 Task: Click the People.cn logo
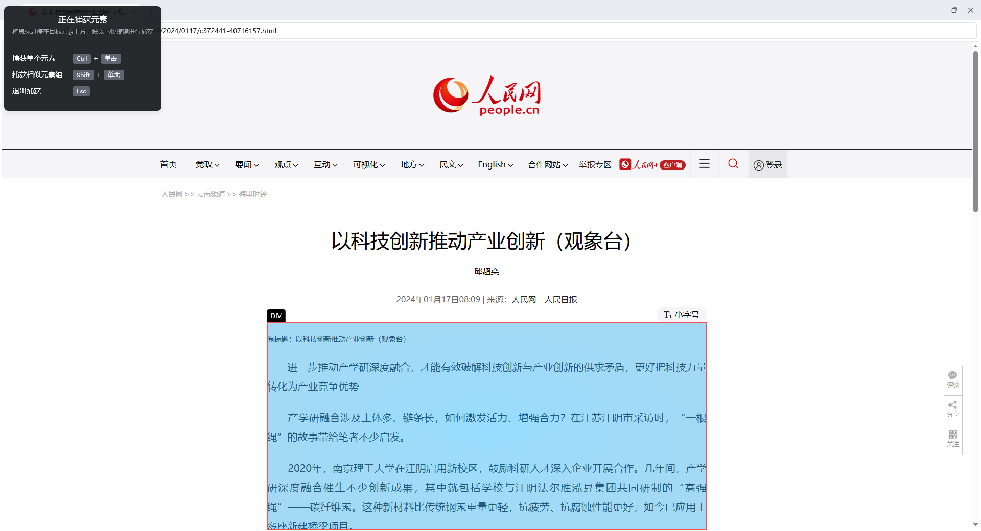486,95
